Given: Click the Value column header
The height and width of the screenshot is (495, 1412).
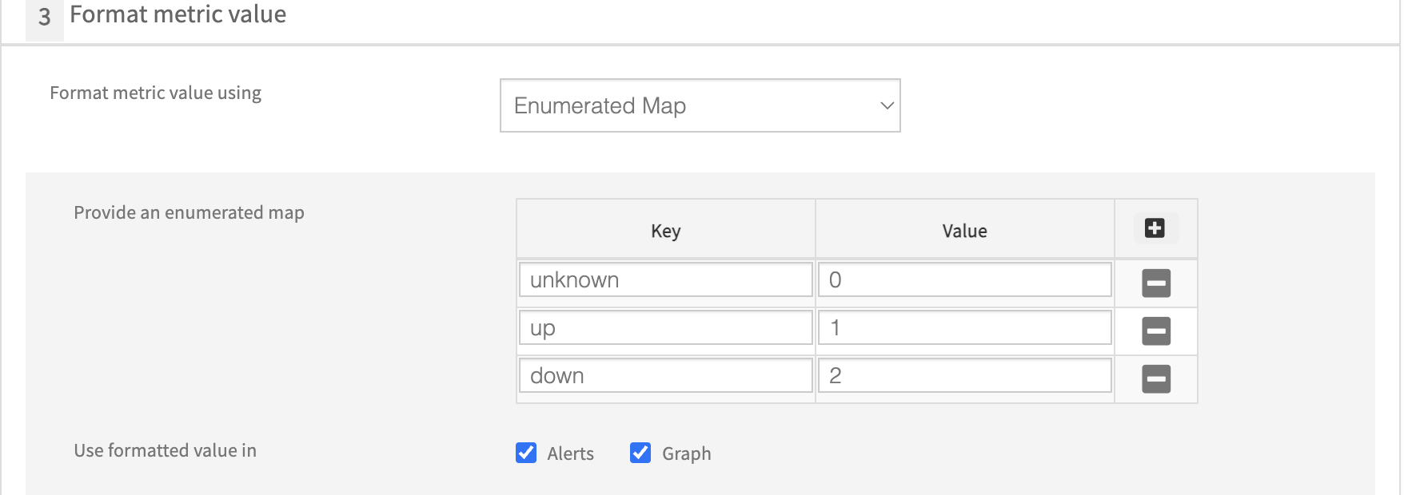Looking at the screenshot, I should (x=964, y=231).
